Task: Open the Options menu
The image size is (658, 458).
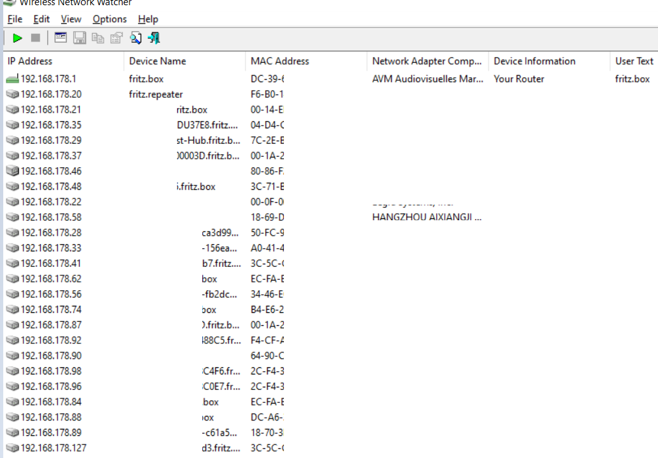Action: click(110, 19)
